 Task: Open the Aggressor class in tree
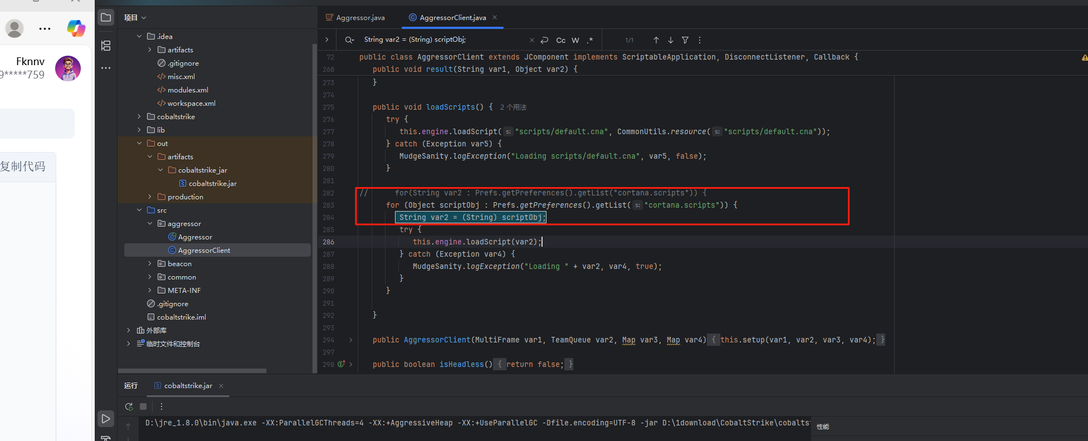(195, 237)
